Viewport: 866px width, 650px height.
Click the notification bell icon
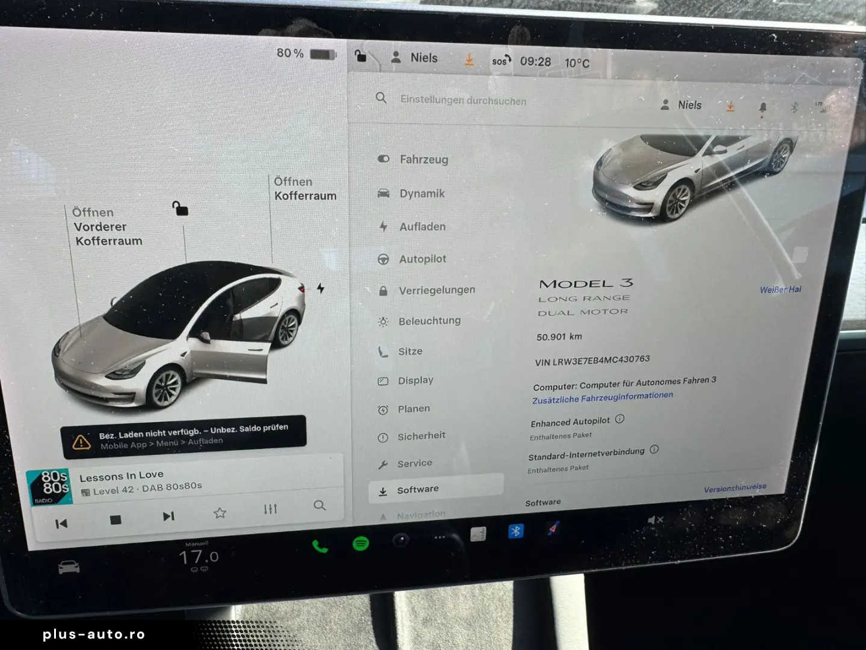click(x=763, y=107)
